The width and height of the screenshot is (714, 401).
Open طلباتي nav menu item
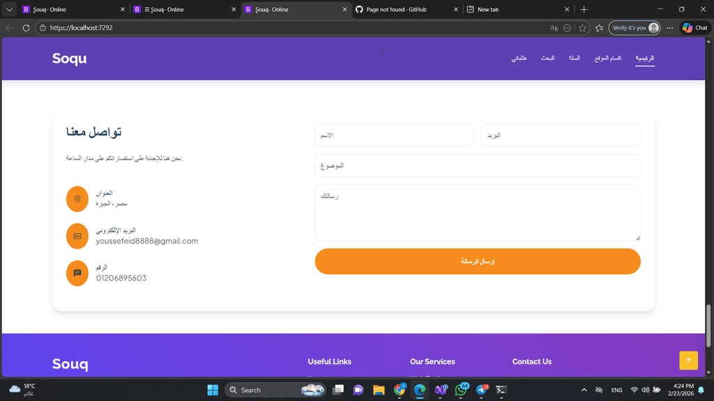519,58
